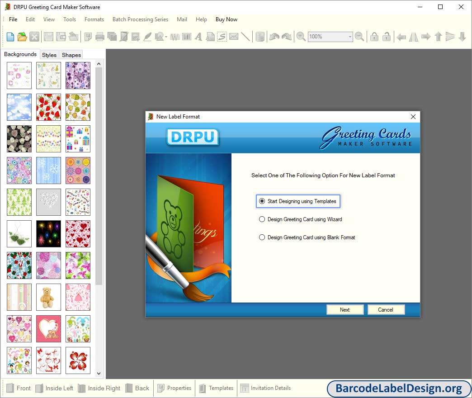Select Design Greeting Card using Blank Format
This screenshot has height=398, width=472.
tap(307, 237)
